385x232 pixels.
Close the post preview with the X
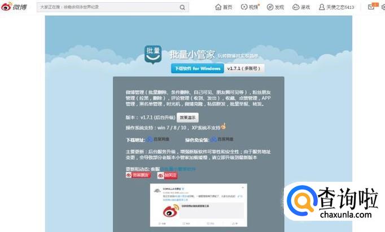(x=243, y=188)
